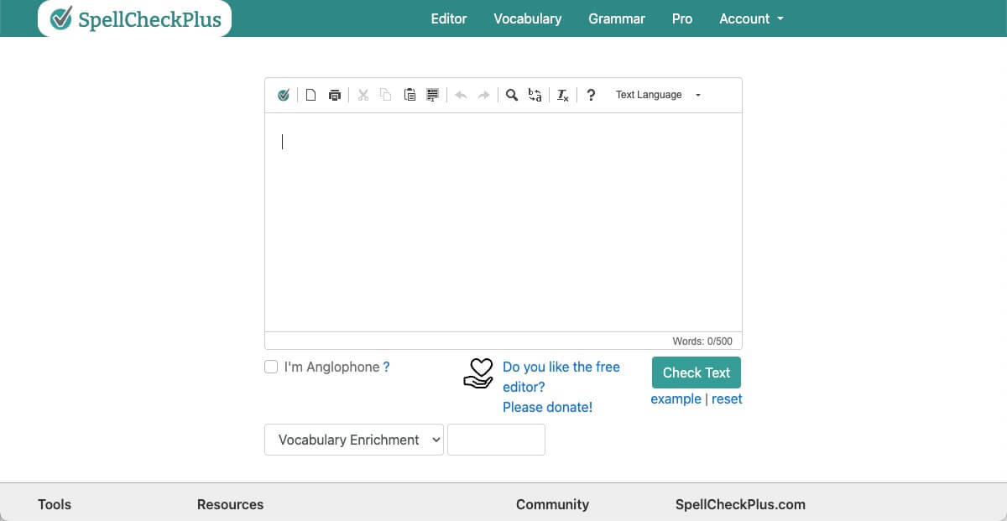The width and height of the screenshot is (1007, 521).
Task: Open the Find and Replace tool
Action: click(535, 96)
